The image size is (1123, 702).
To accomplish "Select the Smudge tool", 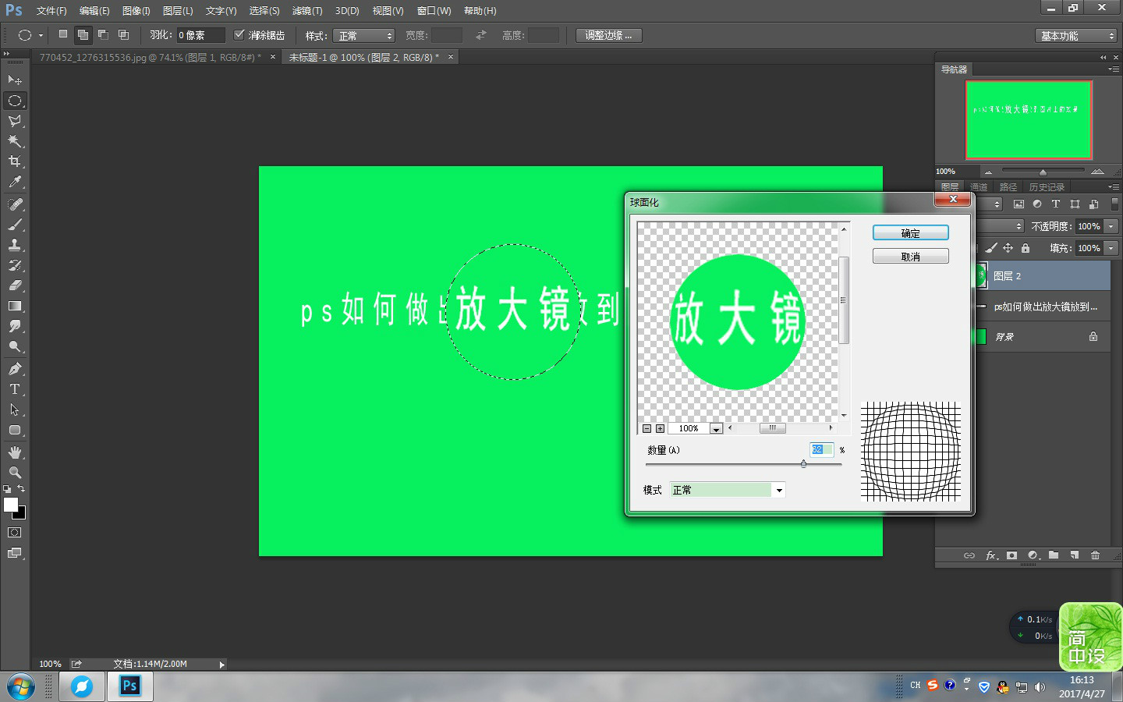I will (15, 326).
